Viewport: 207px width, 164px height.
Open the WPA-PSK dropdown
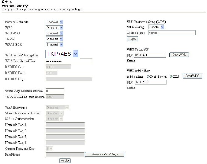pos(54,33)
